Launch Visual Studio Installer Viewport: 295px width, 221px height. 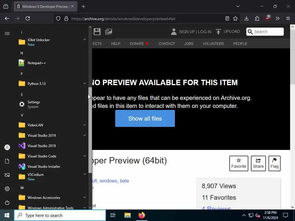point(52,167)
